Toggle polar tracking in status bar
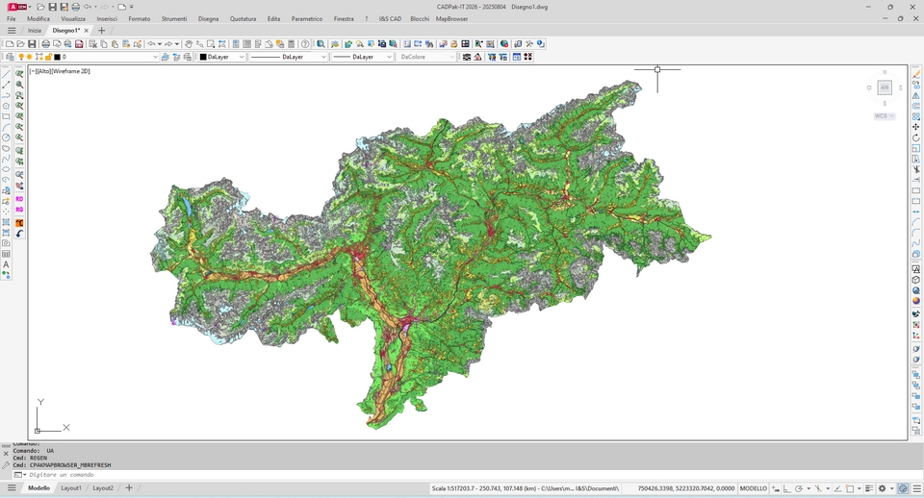This screenshot has width=924, height=498. 799,488
